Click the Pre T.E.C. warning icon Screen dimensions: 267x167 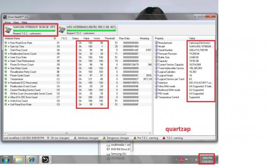[135, 138]
